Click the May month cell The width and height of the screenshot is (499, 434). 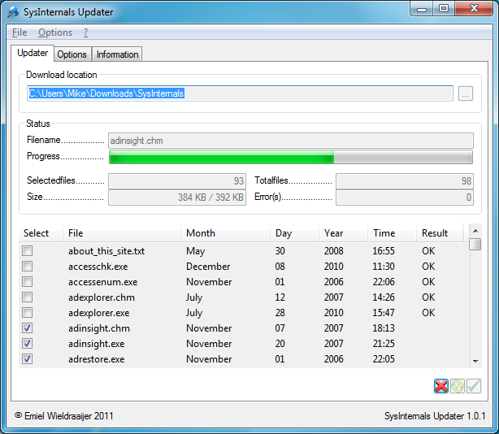[195, 251]
